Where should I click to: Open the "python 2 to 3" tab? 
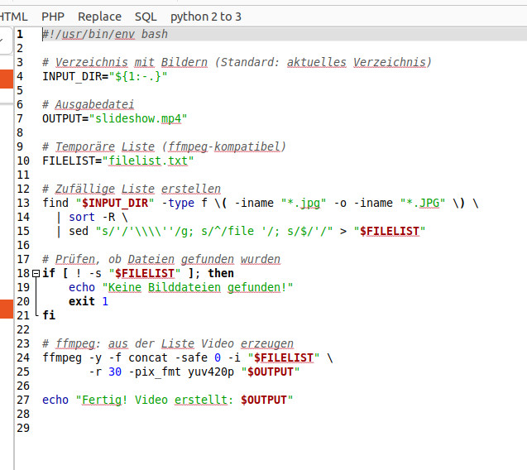pyautogui.click(x=206, y=17)
